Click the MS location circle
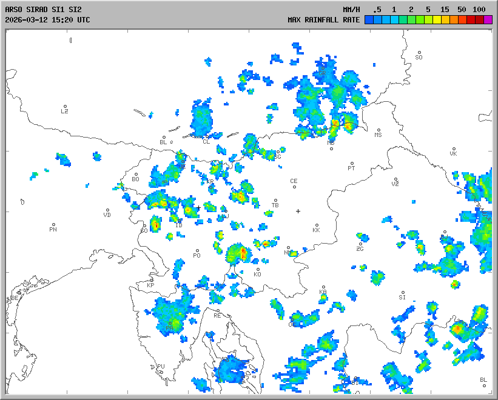Image resolution: width=498 pixels, height=400 pixels. point(378,130)
